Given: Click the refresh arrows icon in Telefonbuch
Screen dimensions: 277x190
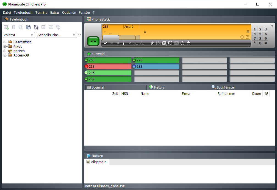Looking at the screenshot, I should pos(36,27).
